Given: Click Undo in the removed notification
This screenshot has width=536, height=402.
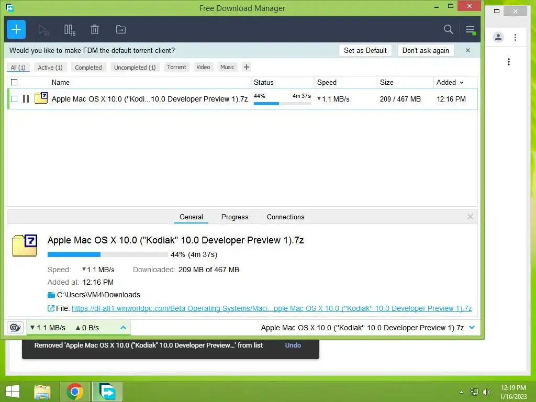Looking at the screenshot, I should [x=293, y=345].
